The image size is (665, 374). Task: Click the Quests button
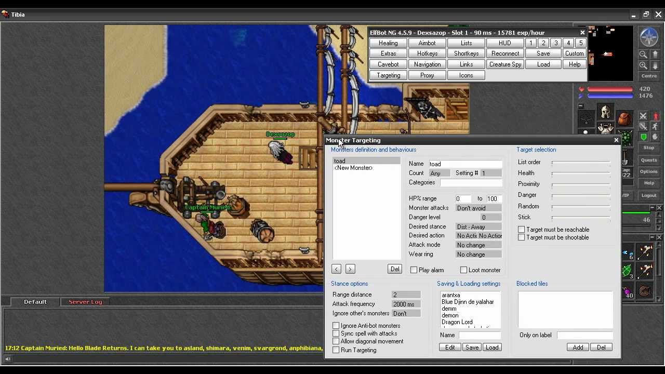[x=649, y=160]
